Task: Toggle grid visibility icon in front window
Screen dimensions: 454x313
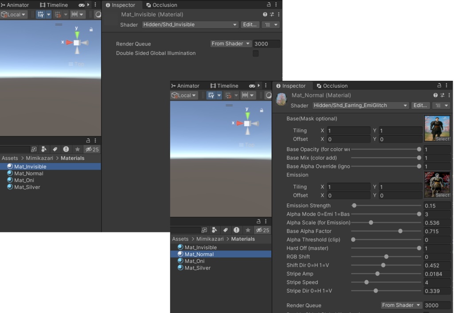Action: tap(211, 95)
